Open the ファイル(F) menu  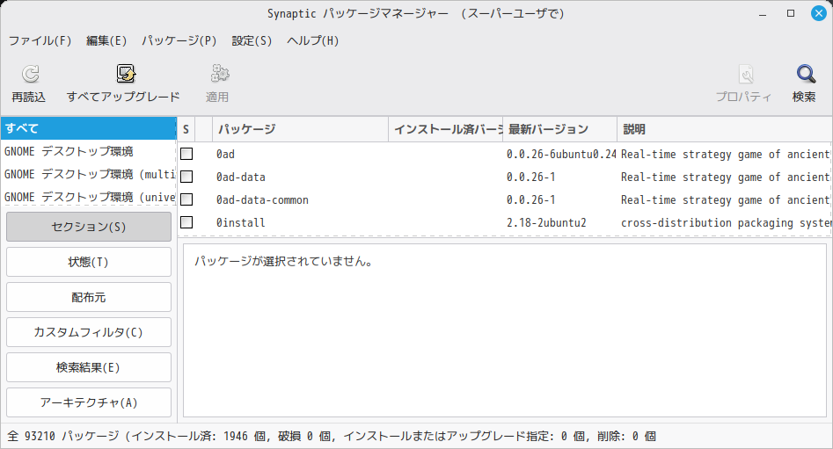pyautogui.click(x=40, y=41)
